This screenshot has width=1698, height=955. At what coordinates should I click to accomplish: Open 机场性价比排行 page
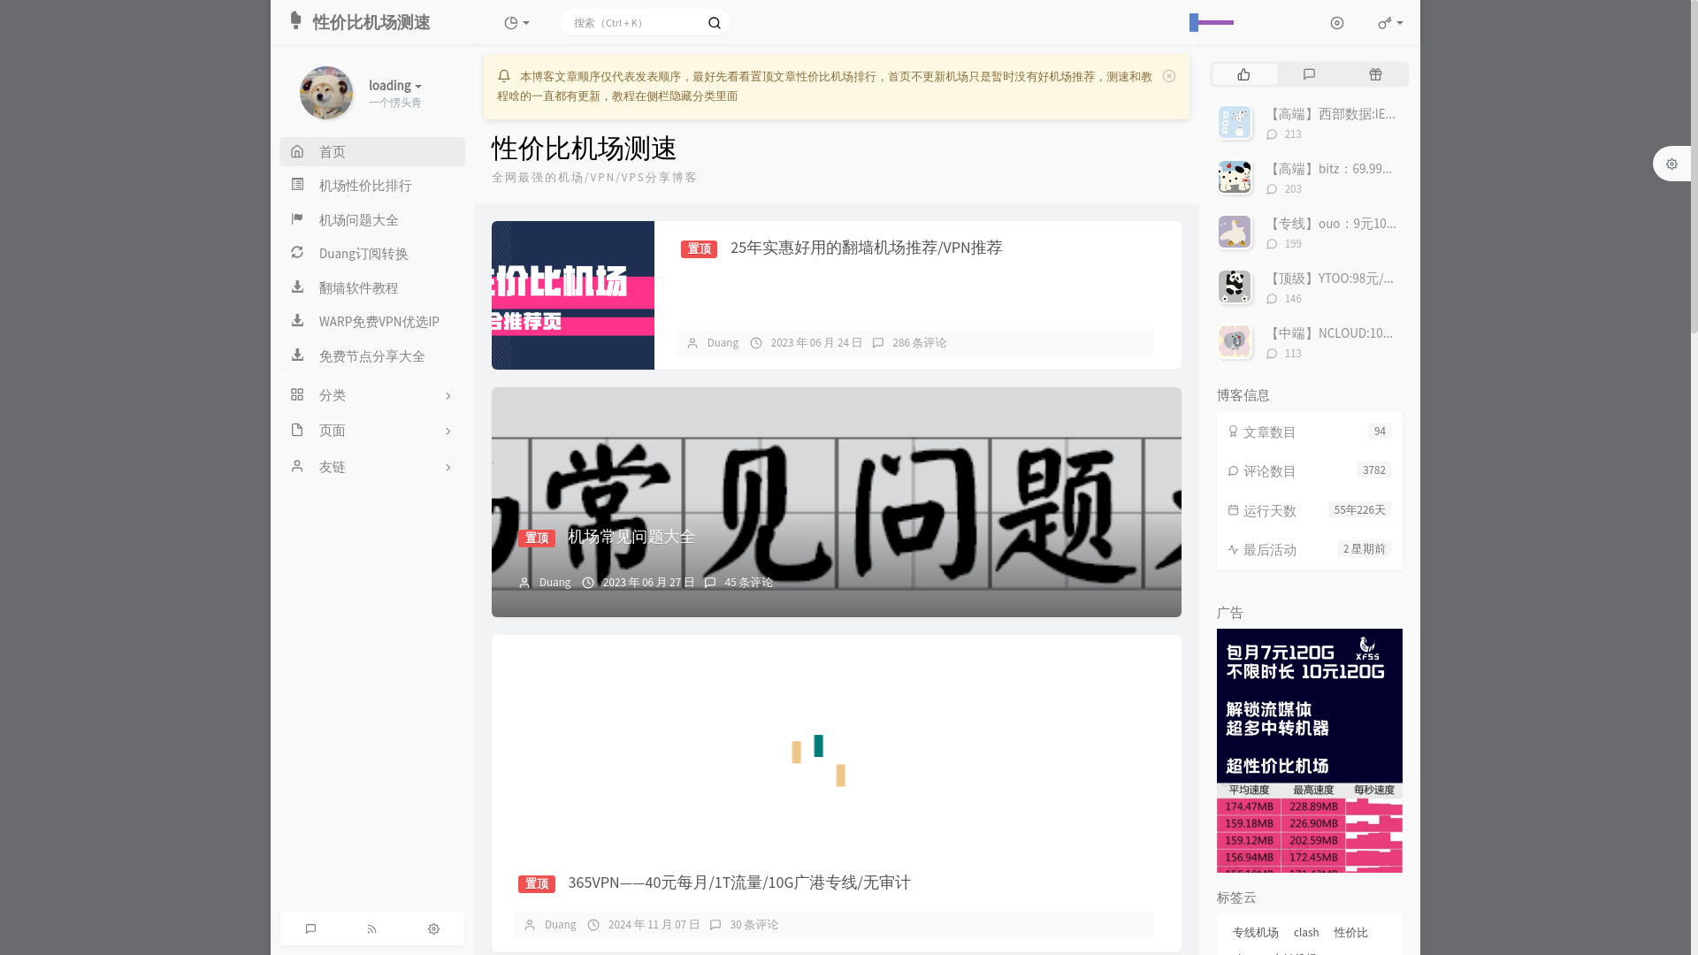tap(372, 186)
